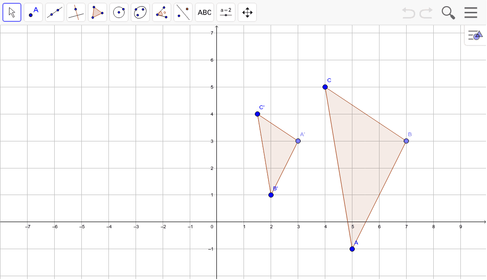Redo the last undone action
487x280 pixels.
click(x=426, y=13)
